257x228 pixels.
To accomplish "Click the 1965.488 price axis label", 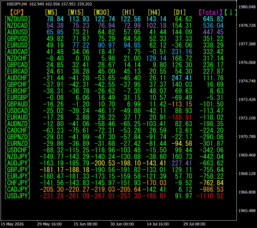I will tap(247, 211).
